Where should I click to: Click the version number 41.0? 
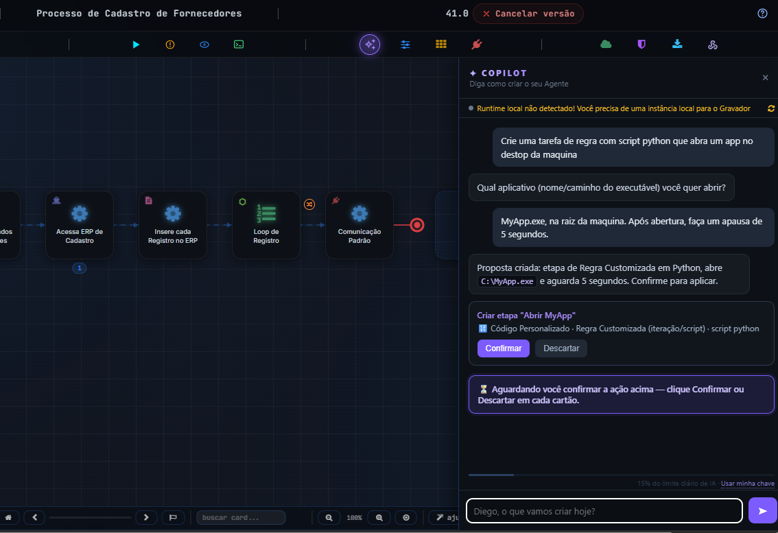coord(457,14)
